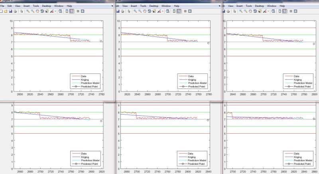Screen dimensions: 319x174
Task: Open Insert menu in left figure window
Action: pos(26,6)
